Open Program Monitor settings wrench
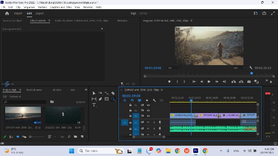The image size is (278, 156). (251, 67)
